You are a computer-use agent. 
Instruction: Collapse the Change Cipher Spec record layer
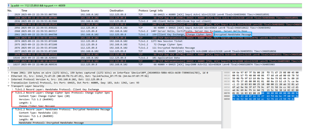13,93
